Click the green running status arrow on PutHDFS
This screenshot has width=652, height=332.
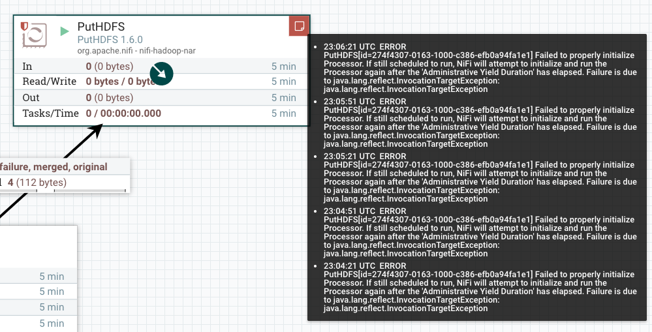click(65, 31)
